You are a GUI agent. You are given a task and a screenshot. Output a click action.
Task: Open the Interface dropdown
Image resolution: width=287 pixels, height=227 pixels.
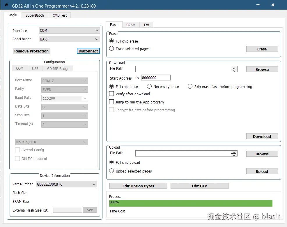(69, 30)
